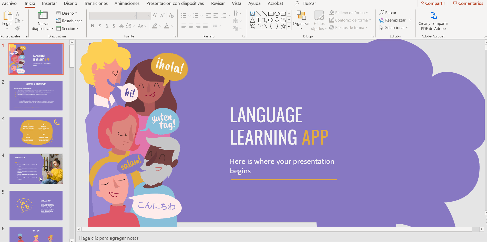Click the Compartir button

click(433, 3)
